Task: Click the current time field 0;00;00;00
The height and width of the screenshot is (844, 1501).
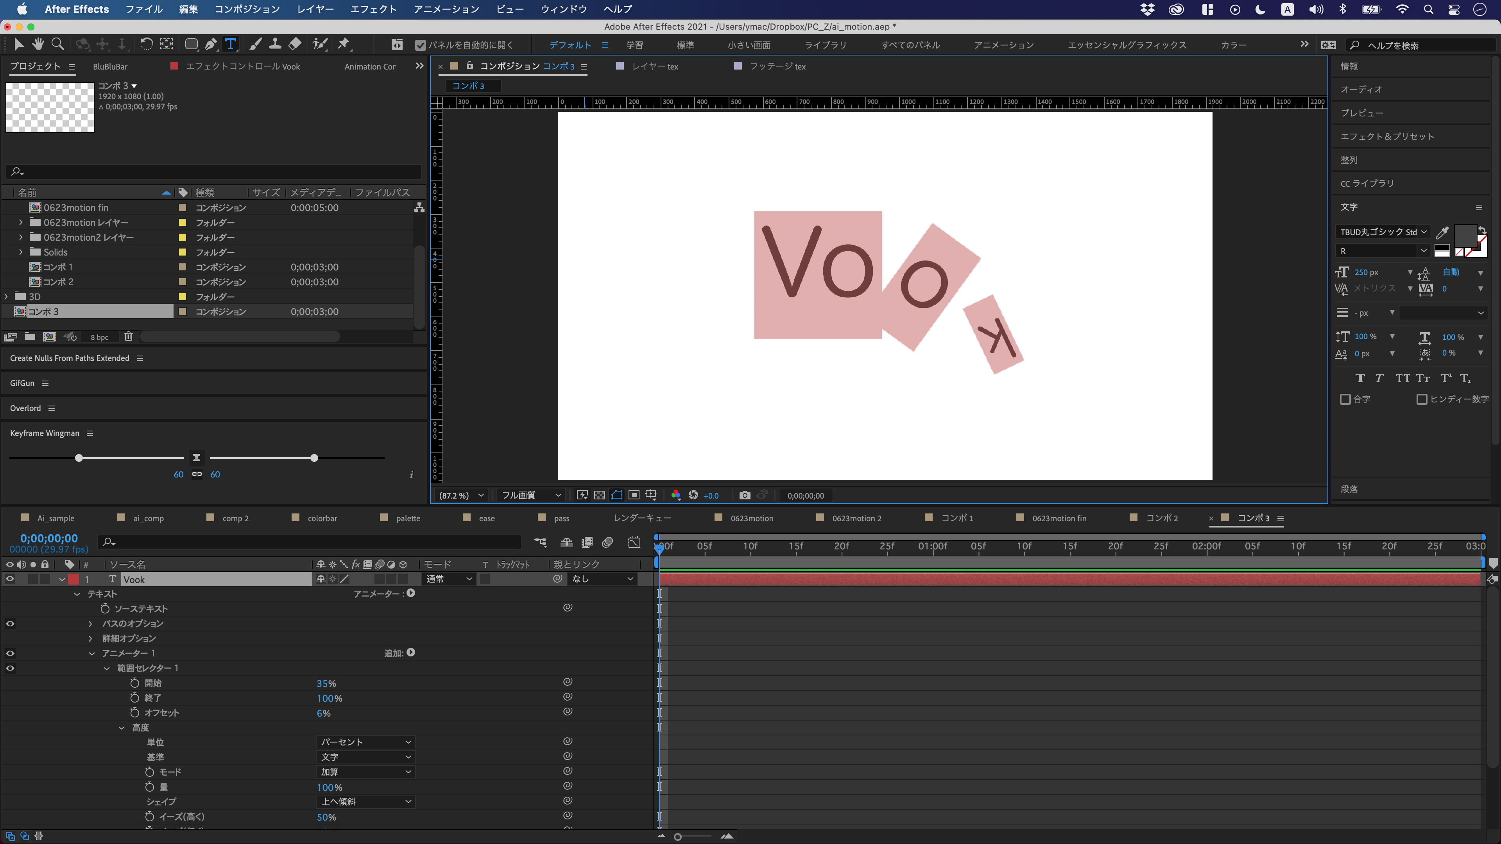Action: (x=49, y=538)
